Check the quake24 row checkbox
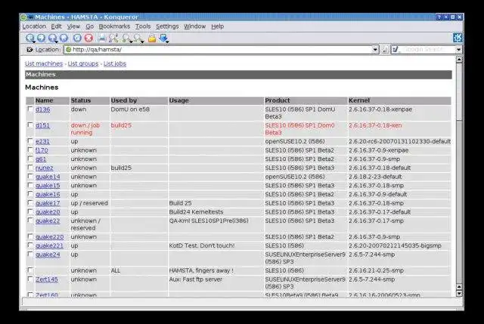The height and width of the screenshot is (324, 484). pyautogui.click(x=30, y=254)
